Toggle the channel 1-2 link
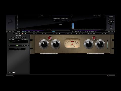 click(x=22, y=34)
